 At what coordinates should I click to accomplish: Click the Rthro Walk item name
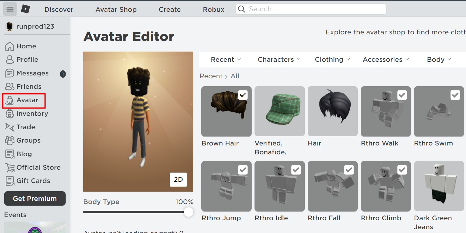click(x=380, y=143)
